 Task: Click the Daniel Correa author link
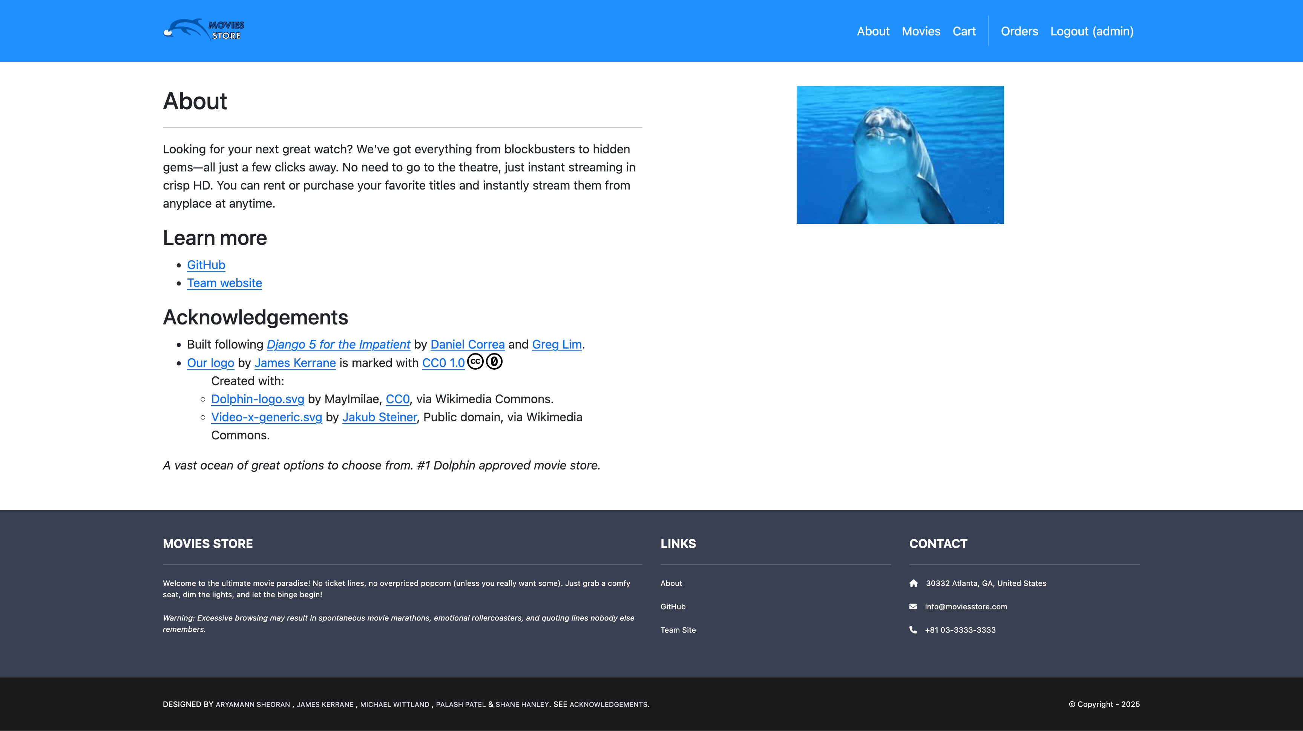coord(467,344)
